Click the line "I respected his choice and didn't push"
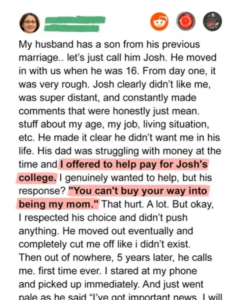Screen dimensions: 240x300 pyautogui.click(x=103, y=218)
